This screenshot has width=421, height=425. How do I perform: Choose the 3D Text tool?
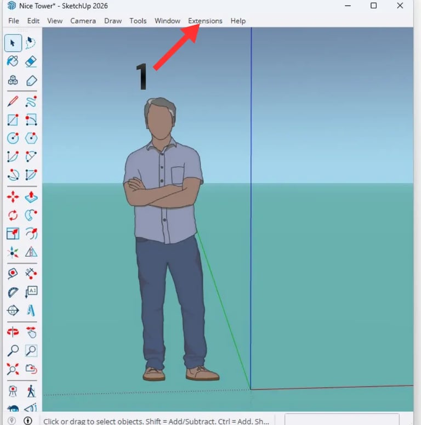[x=31, y=310]
